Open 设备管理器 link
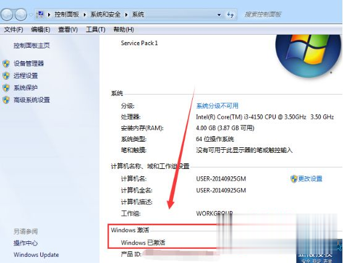 [28, 64]
